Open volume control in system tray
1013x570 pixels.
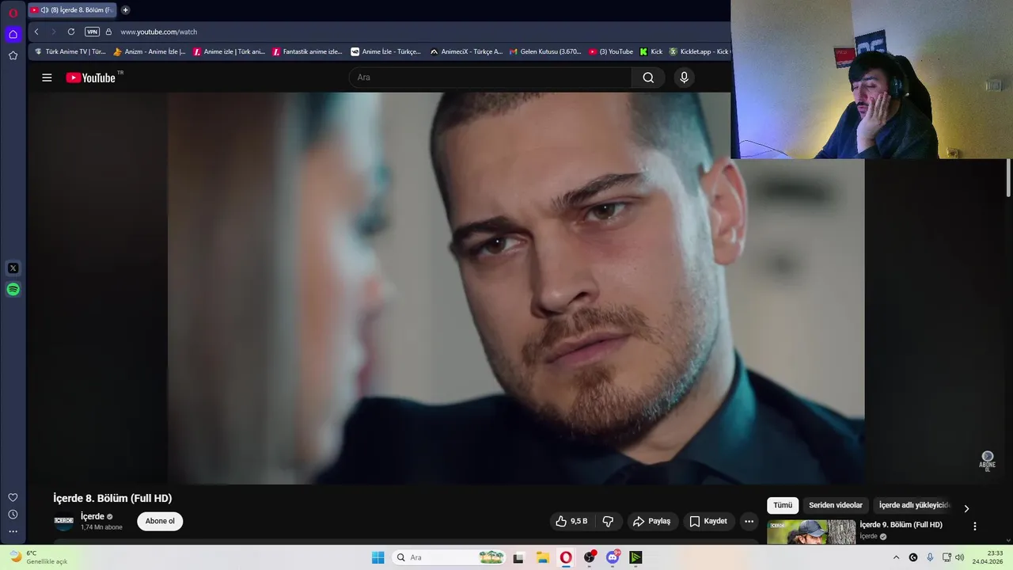[x=960, y=557]
